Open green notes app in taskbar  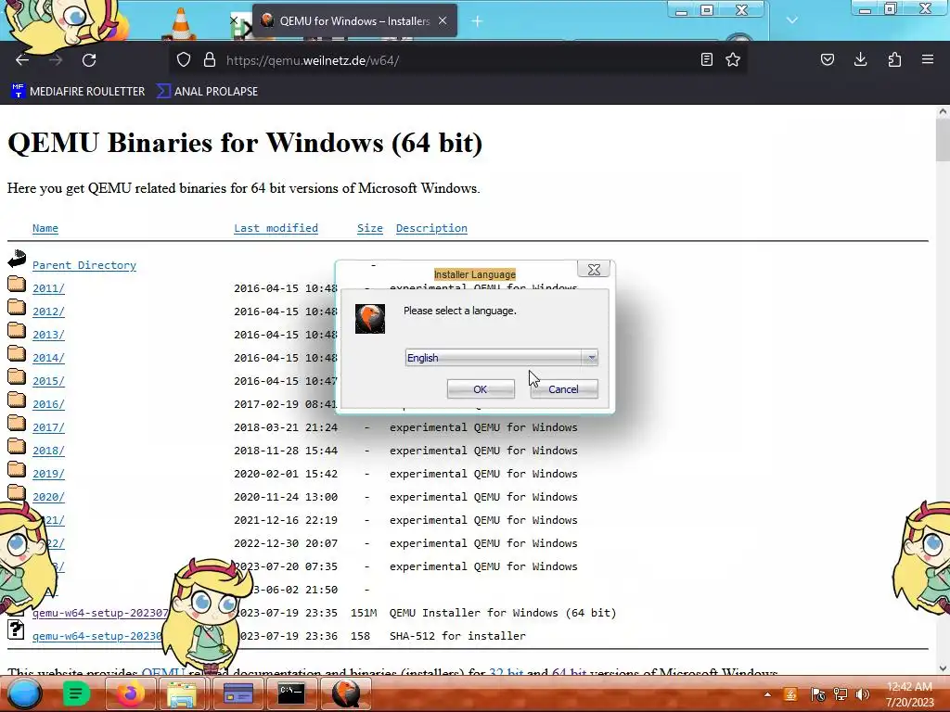pyautogui.click(x=76, y=693)
